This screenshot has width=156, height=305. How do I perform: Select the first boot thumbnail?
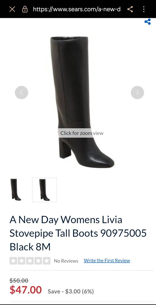click(16, 190)
